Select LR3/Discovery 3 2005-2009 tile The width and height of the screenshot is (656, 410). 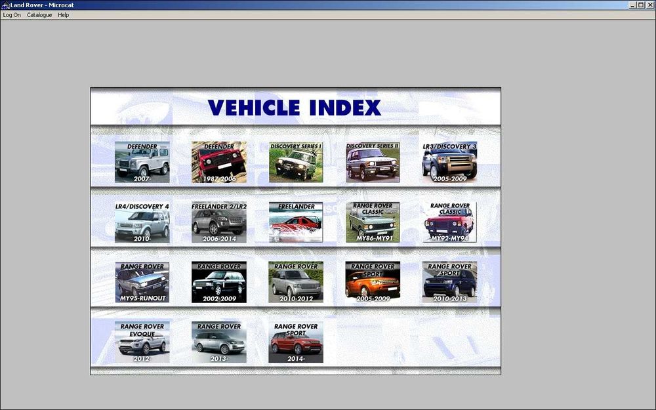tap(450, 162)
